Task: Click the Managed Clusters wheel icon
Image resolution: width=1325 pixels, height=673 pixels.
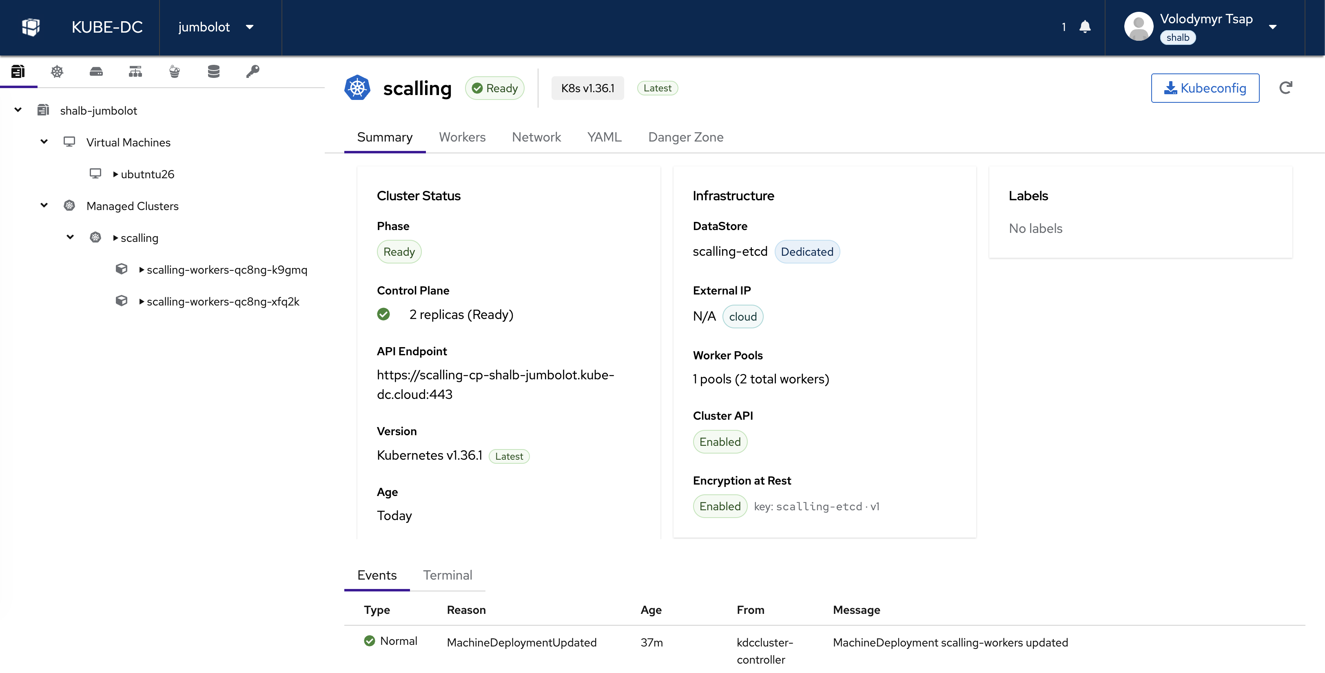Action: (69, 206)
